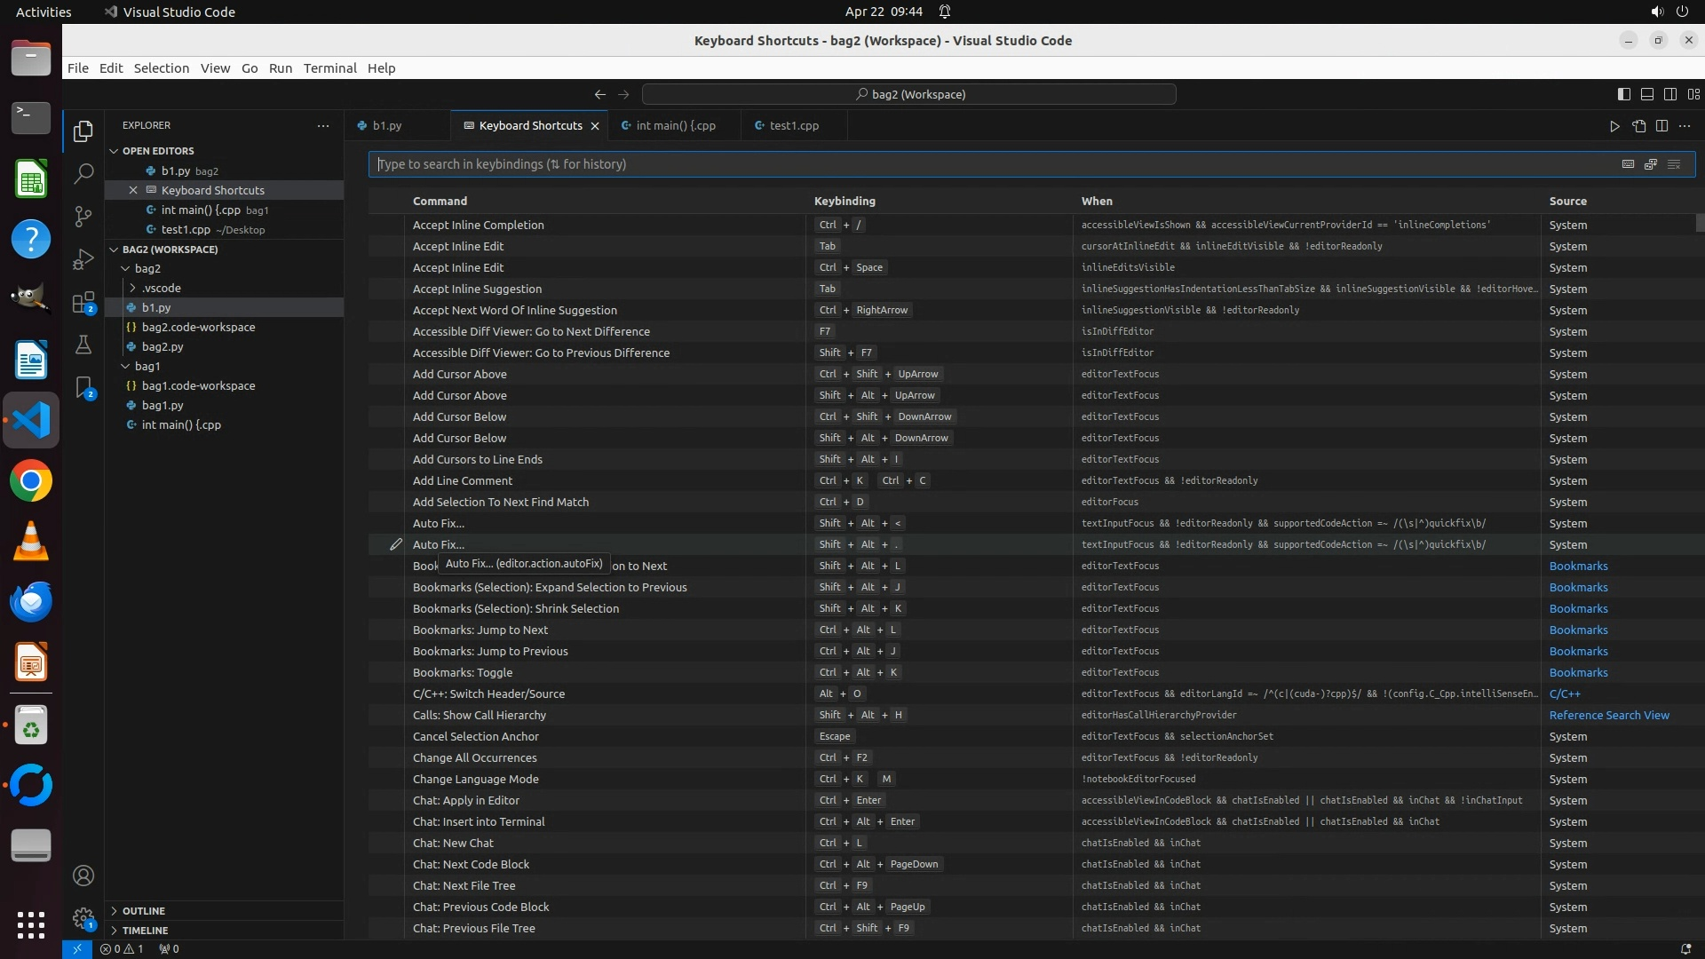Viewport: 1705px width, 959px height.
Task: Switch to the test1.cpp tab
Action: [x=793, y=125]
